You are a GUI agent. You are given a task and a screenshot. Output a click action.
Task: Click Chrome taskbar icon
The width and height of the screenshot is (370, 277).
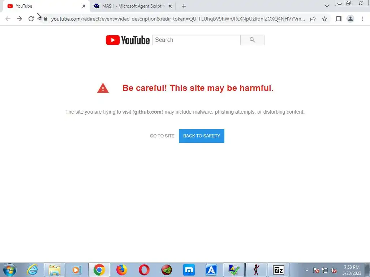(x=99, y=270)
